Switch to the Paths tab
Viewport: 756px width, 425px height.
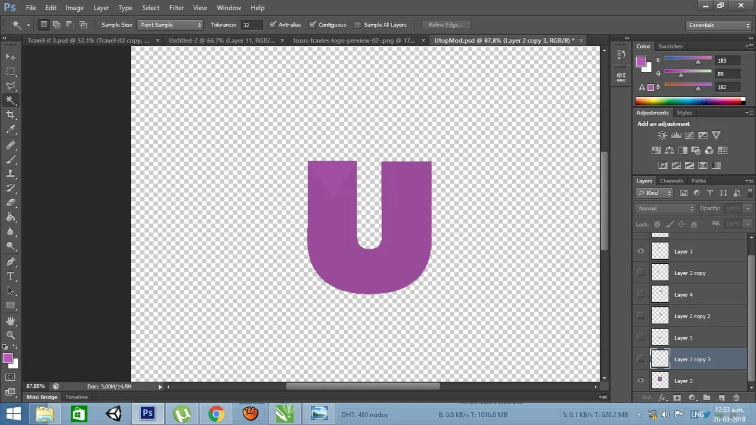click(x=699, y=181)
